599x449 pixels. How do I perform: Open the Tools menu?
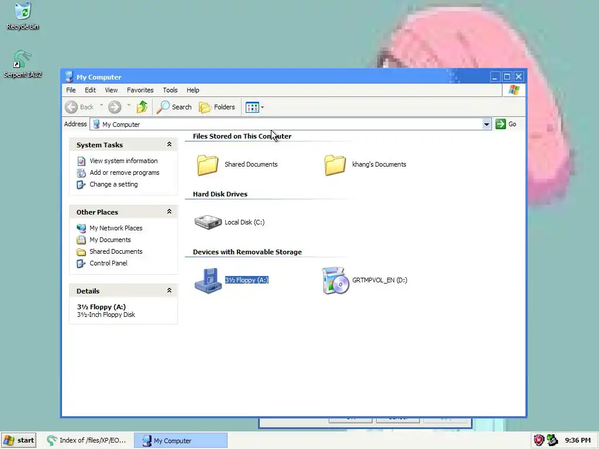pyautogui.click(x=170, y=90)
